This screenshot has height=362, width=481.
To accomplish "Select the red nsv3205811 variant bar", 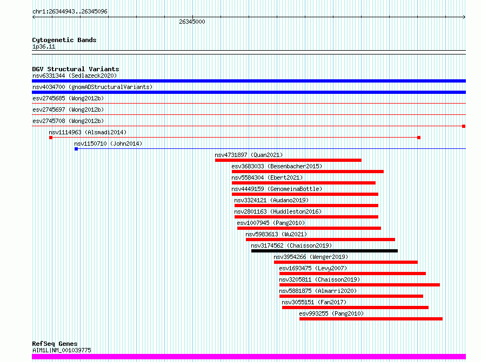I will tap(359, 285).
